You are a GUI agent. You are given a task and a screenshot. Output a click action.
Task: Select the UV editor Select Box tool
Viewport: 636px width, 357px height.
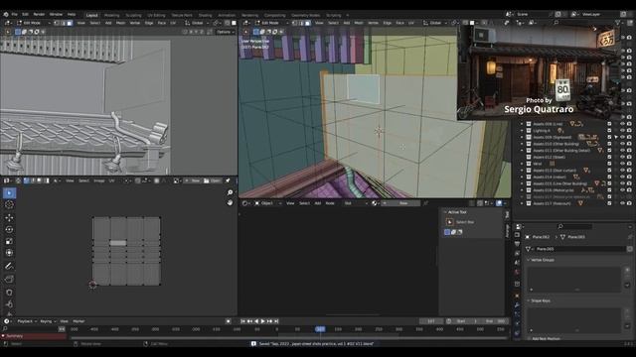(x=9, y=193)
